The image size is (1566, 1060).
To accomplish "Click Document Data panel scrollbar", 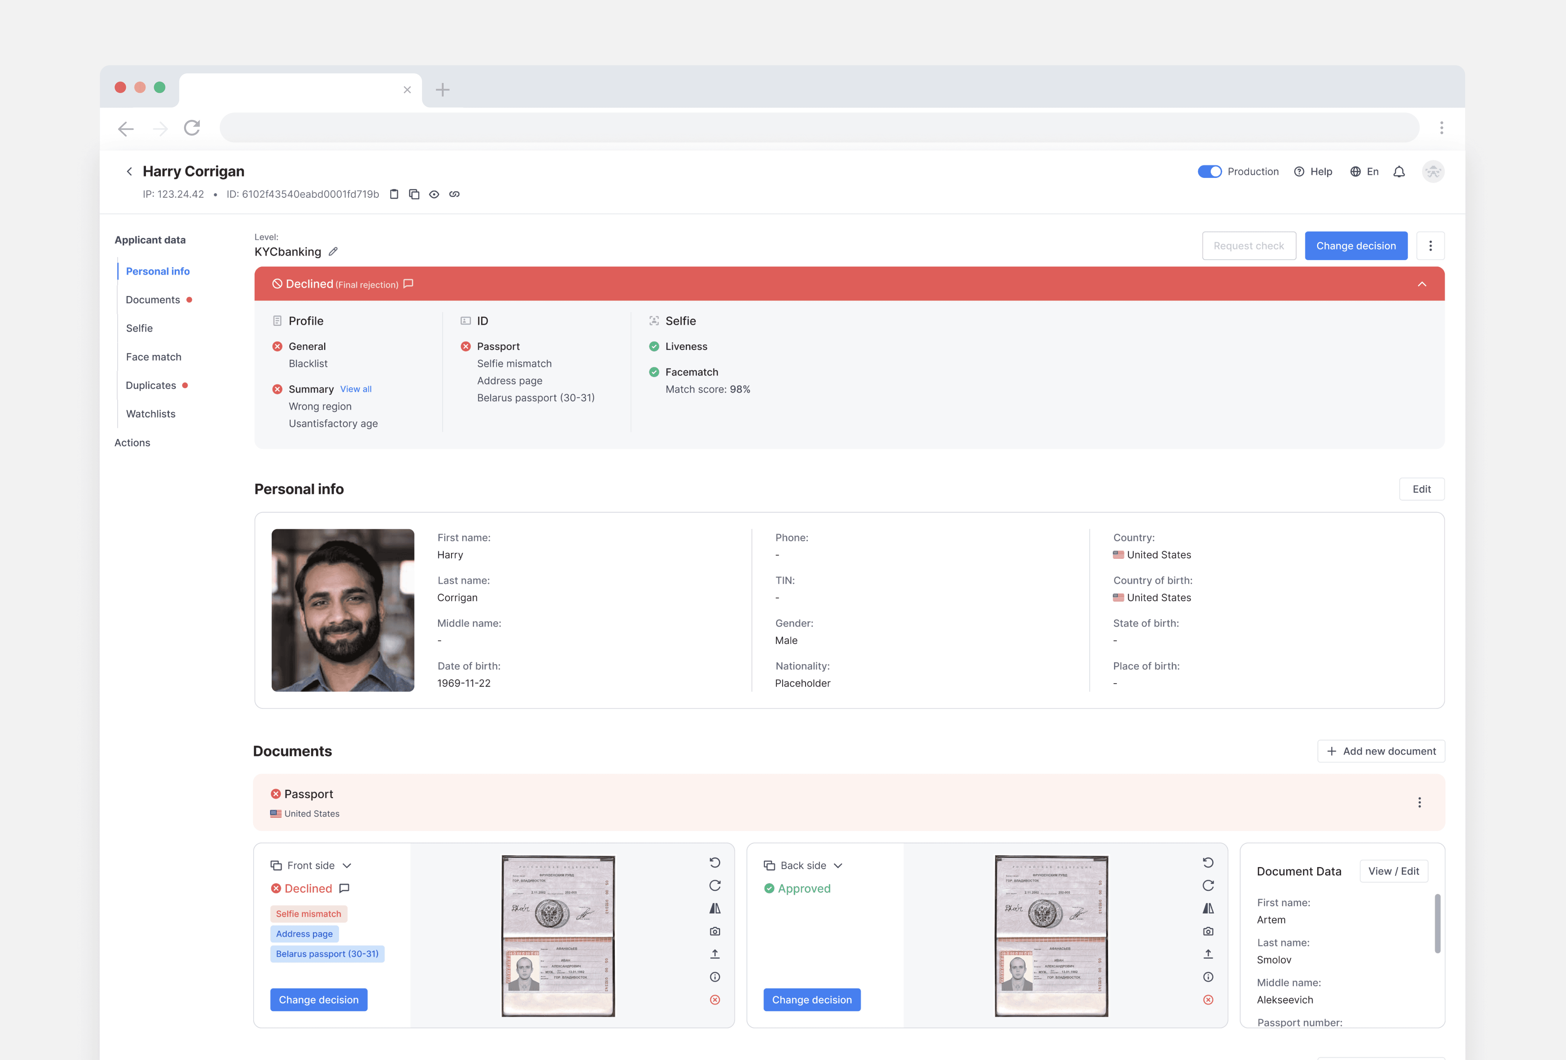I will 1437,923.
